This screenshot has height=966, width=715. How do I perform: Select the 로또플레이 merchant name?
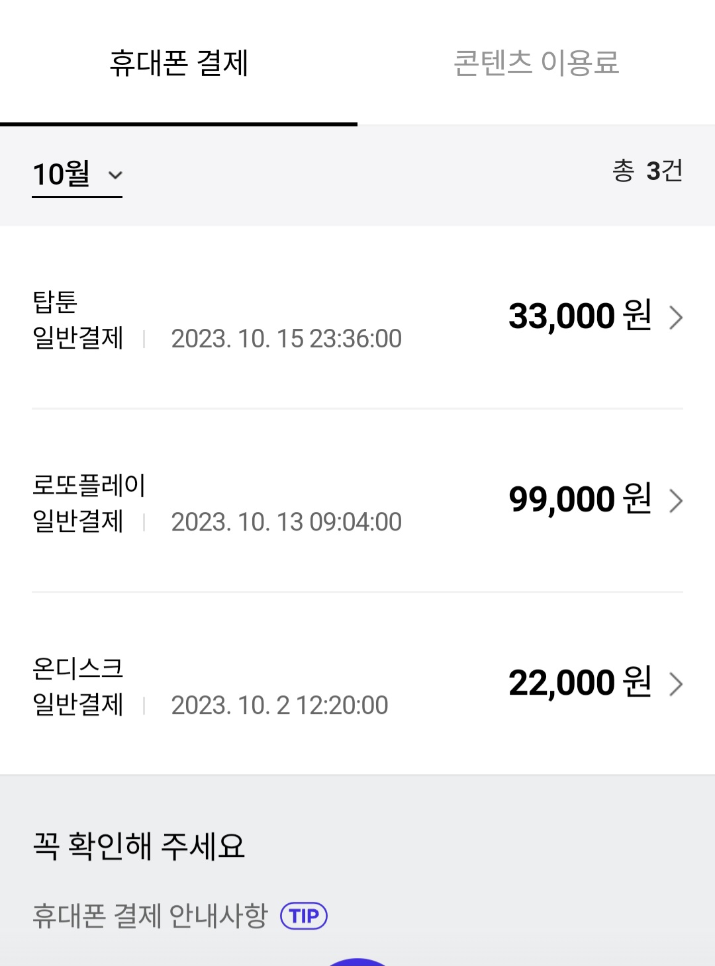[x=89, y=485]
